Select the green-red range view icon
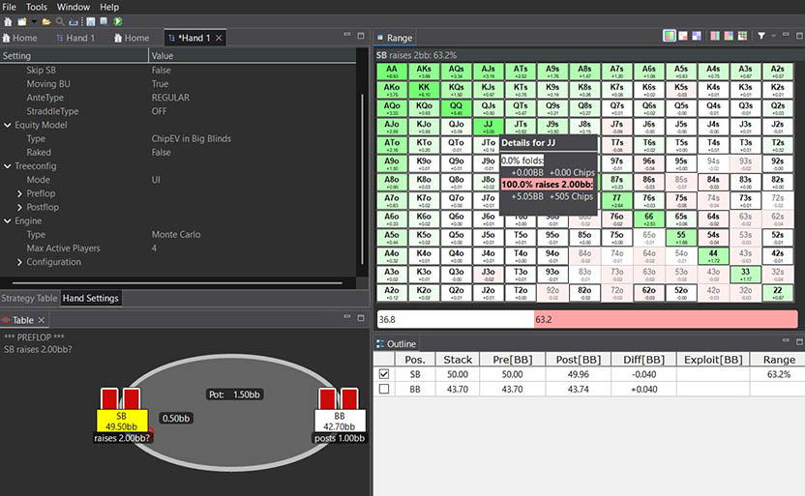The image size is (805, 496). pos(670,36)
